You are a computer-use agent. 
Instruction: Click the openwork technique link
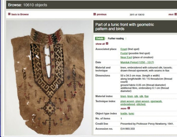pos(156,101)
